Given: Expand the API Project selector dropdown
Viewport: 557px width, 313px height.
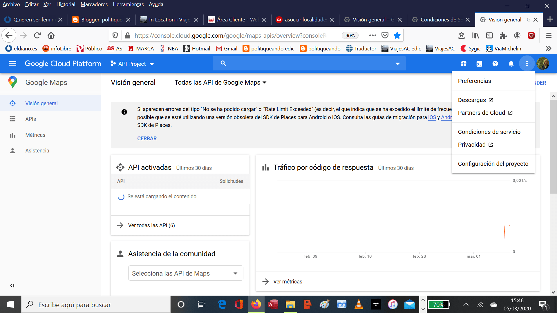Looking at the screenshot, I should pyautogui.click(x=132, y=63).
